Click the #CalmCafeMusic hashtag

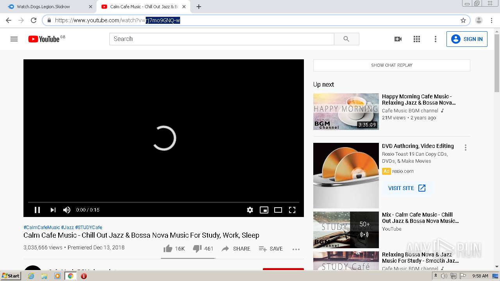pyautogui.click(x=41, y=227)
